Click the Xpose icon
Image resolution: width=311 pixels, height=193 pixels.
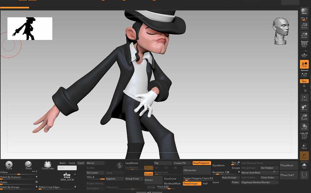click(304, 175)
